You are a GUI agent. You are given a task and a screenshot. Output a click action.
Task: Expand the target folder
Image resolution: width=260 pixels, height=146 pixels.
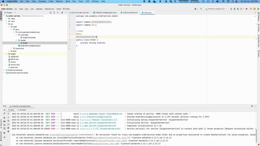click(6, 54)
